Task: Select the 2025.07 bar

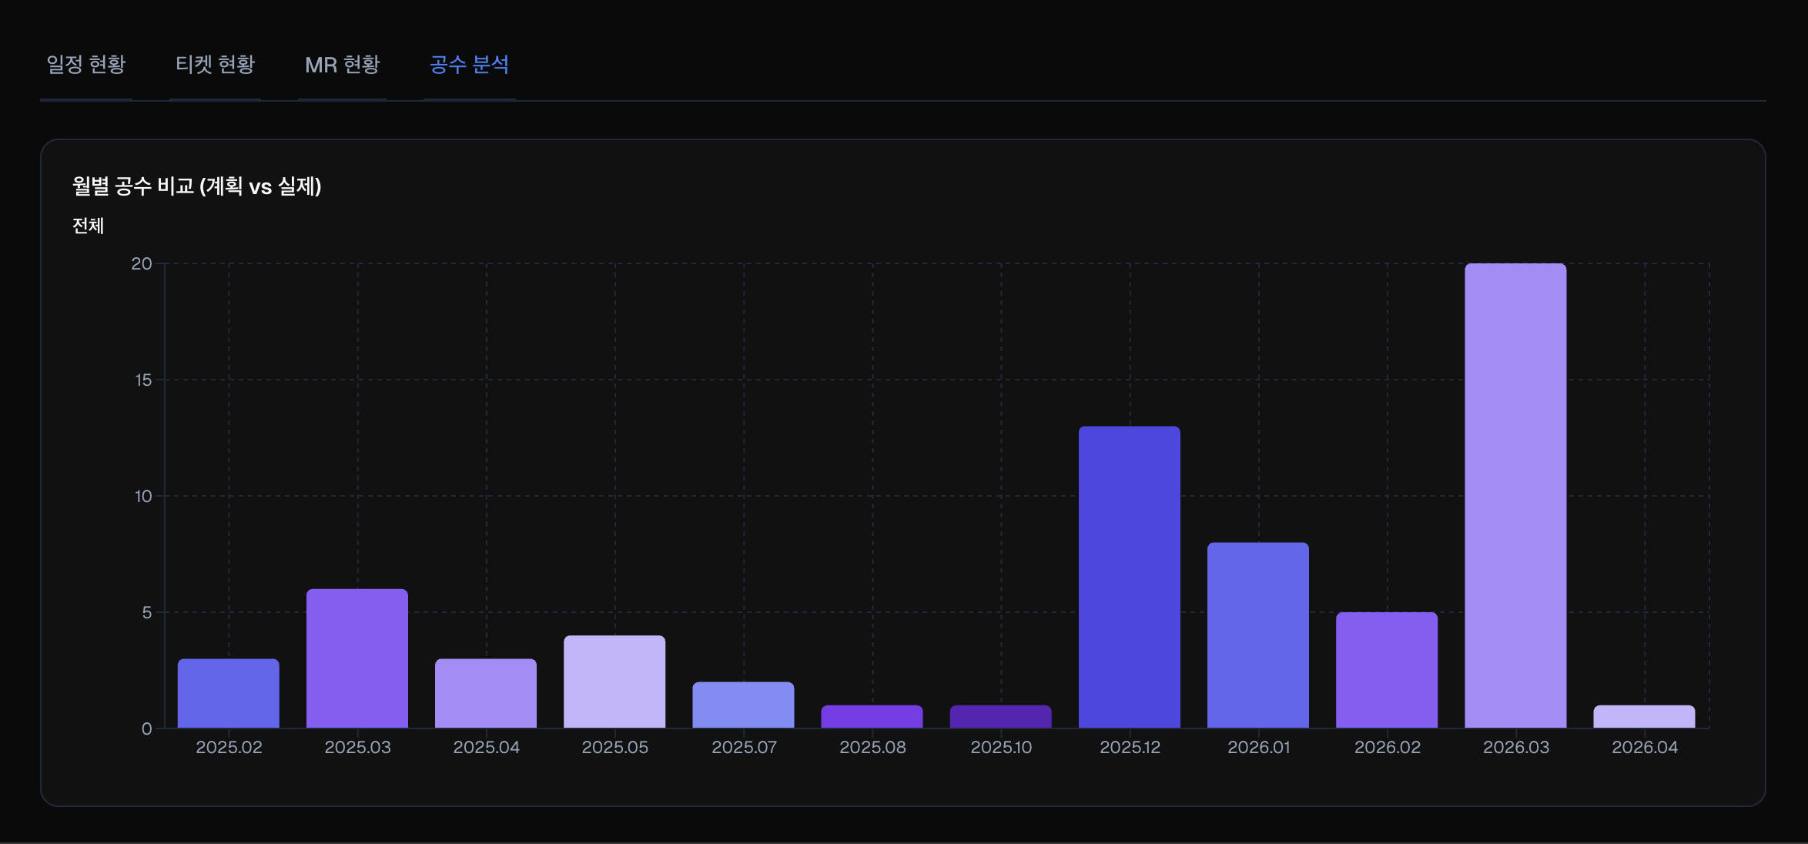Action: pos(743,705)
